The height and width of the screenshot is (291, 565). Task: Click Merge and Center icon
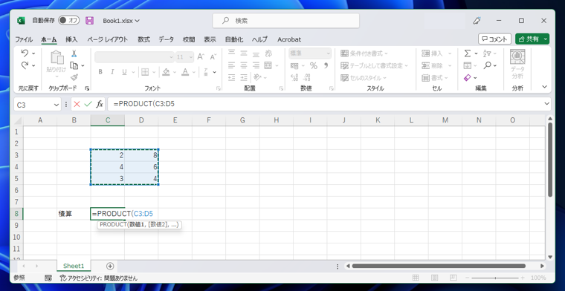point(268,65)
